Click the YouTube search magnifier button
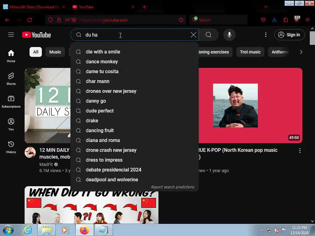This screenshot has height=236, width=315. pyautogui.click(x=209, y=35)
